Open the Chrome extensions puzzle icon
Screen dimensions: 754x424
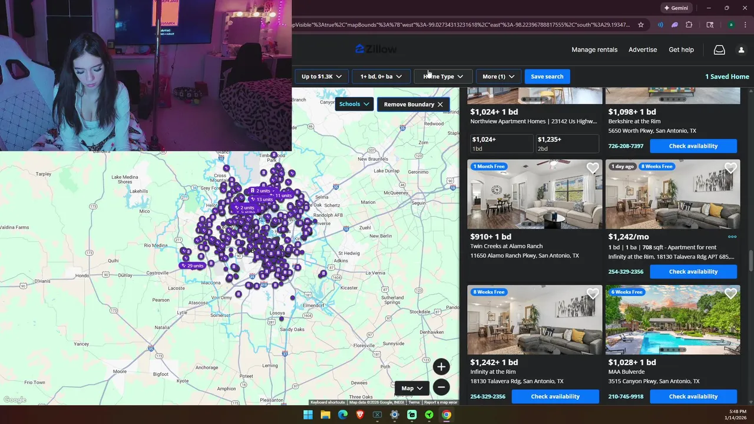(689, 25)
